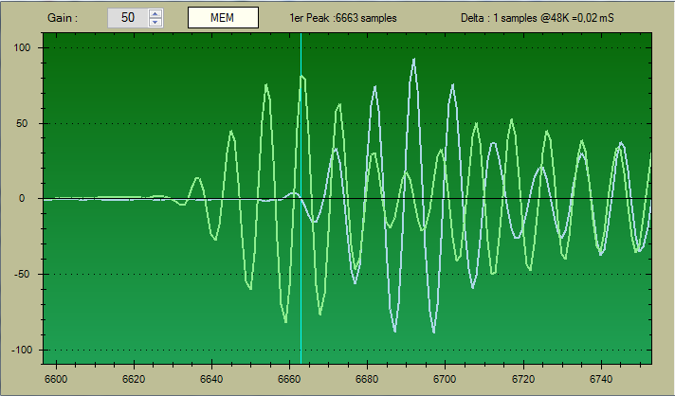This screenshot has height=396, width=675.
Task: Click the vertical peak cursor line at 6663
Action: [301, 237]
